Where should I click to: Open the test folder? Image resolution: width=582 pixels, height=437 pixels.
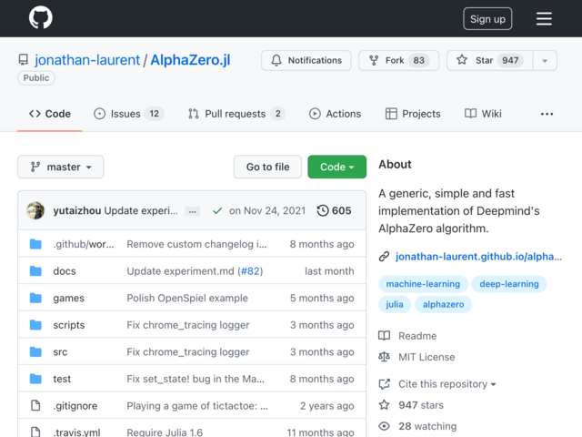[x=62, y=379]
